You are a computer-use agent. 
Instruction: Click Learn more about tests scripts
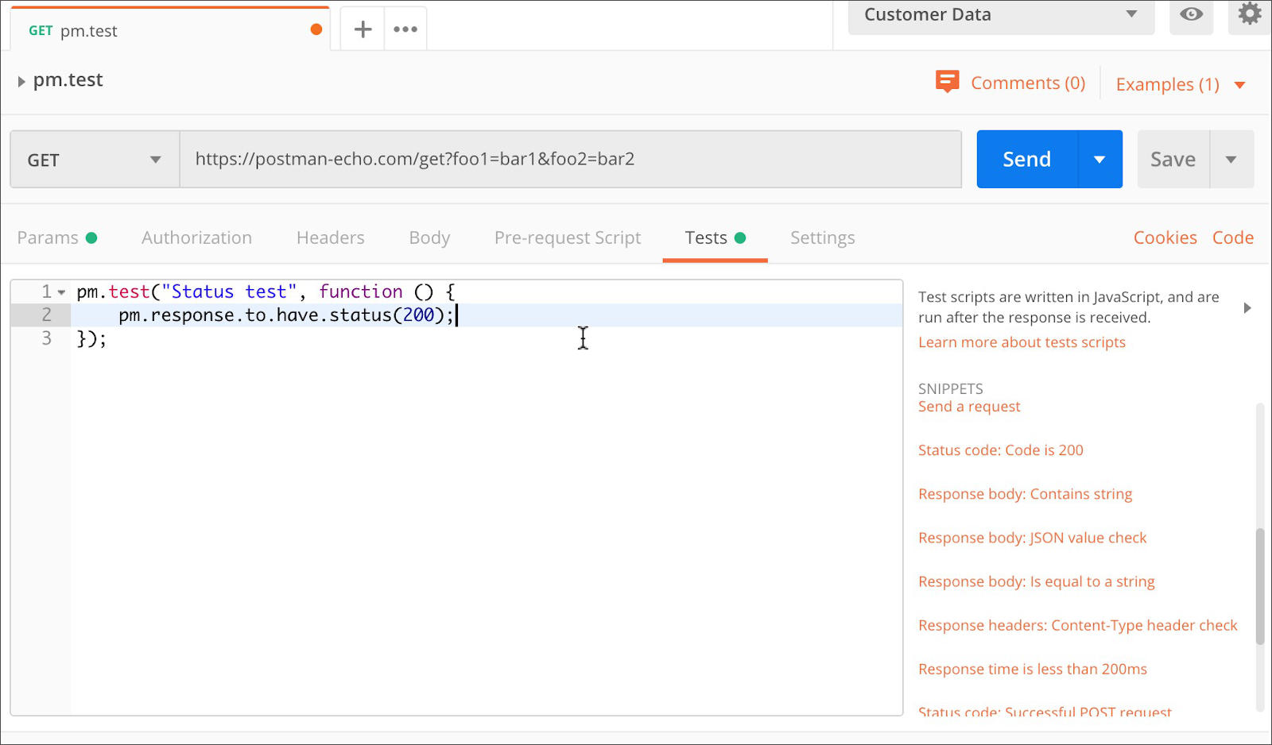click(x=1022, y=342)
